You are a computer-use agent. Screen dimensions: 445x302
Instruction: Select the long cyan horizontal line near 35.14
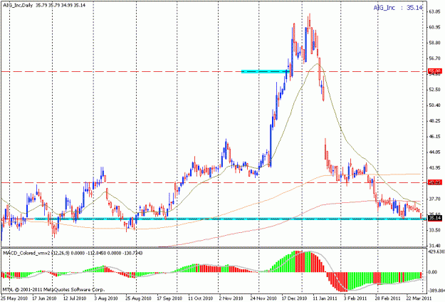tap(230, 219)
